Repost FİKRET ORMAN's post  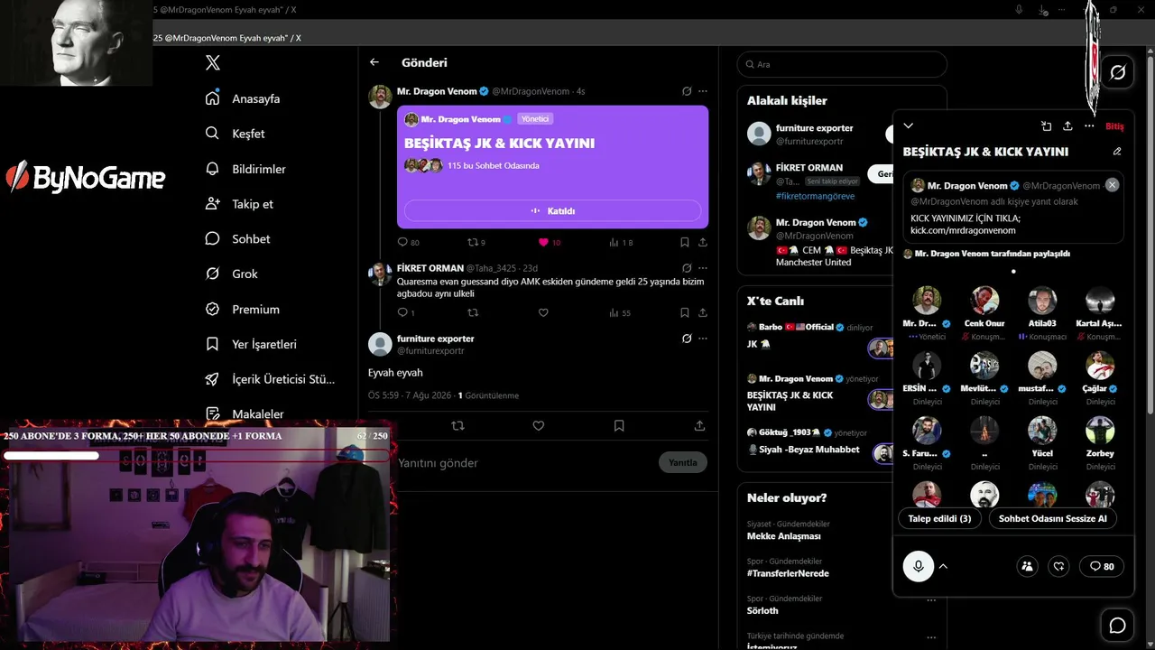(473, 312)
